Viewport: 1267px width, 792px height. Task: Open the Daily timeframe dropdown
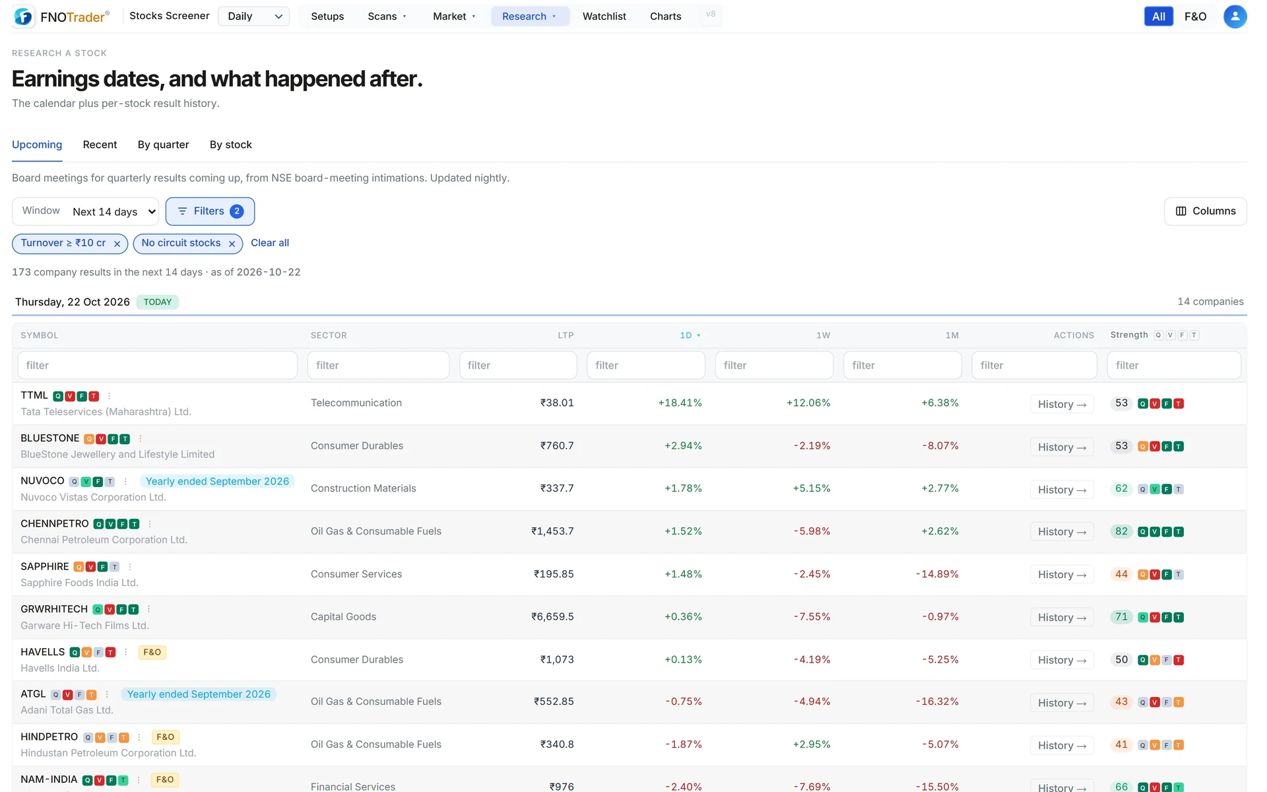254,16
